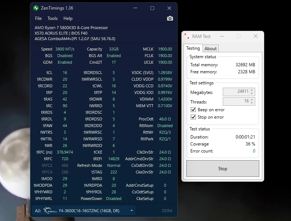Image resolution: width=291 pixels, height=221 pixels.
Task: Click the Cmd2T value 1T
Action: [x=114, y=62]
